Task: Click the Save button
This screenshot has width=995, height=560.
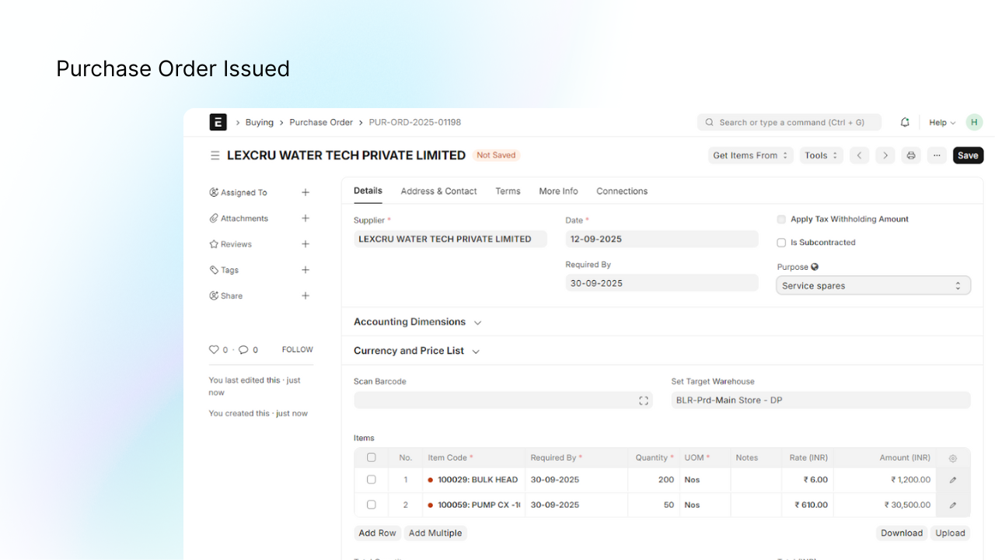Action: 969,156
